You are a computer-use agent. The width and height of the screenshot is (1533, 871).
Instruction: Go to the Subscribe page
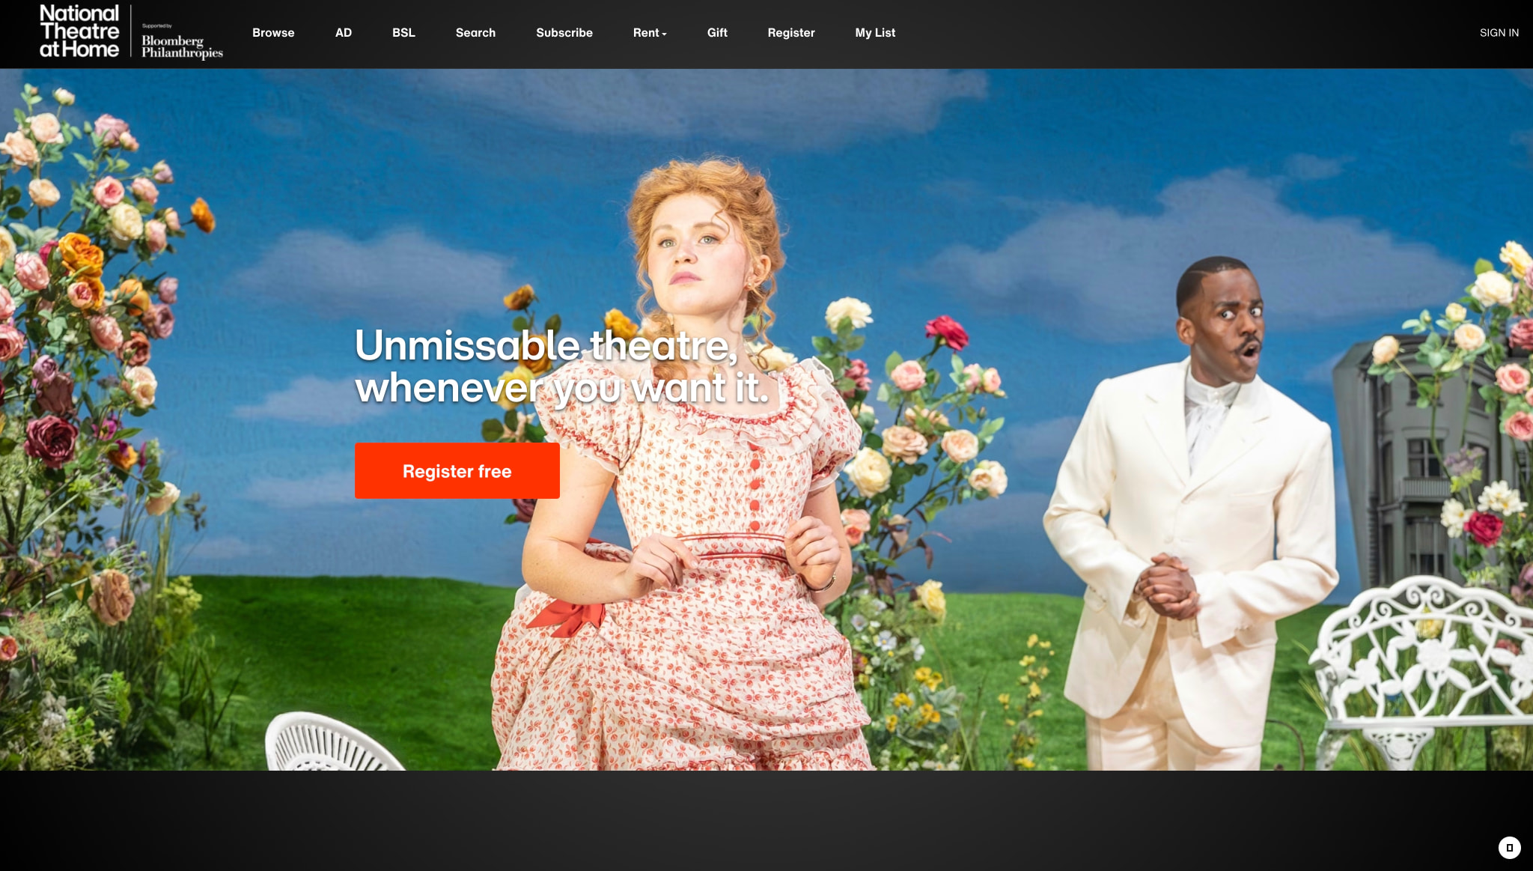[564, 33]
